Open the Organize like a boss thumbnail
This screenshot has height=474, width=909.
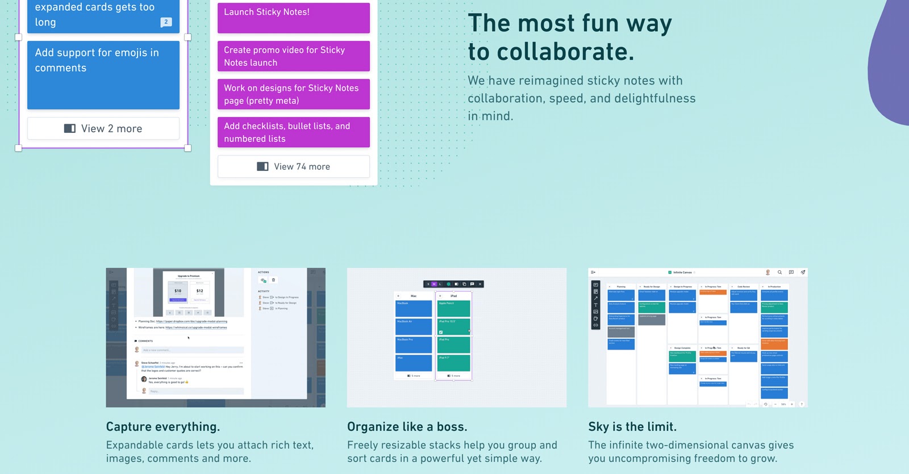pyautogui.click(x=457, y=337)
